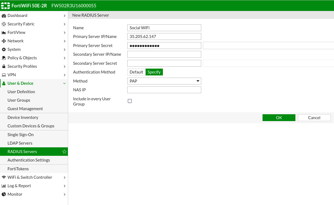Collapse the User & Device section

click(x=64, y=83)
